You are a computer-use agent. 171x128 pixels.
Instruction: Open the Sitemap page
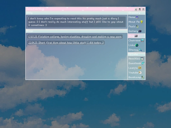click(133, 50)
